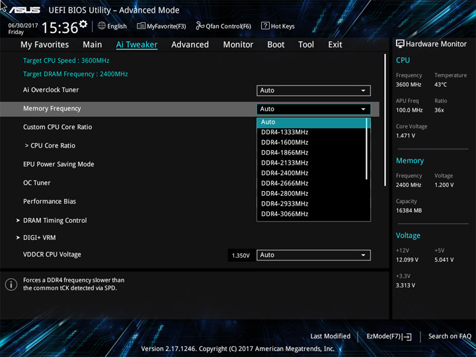
Task: Click the EzMode exit arrow icon
Action: (x=407, y=337)
